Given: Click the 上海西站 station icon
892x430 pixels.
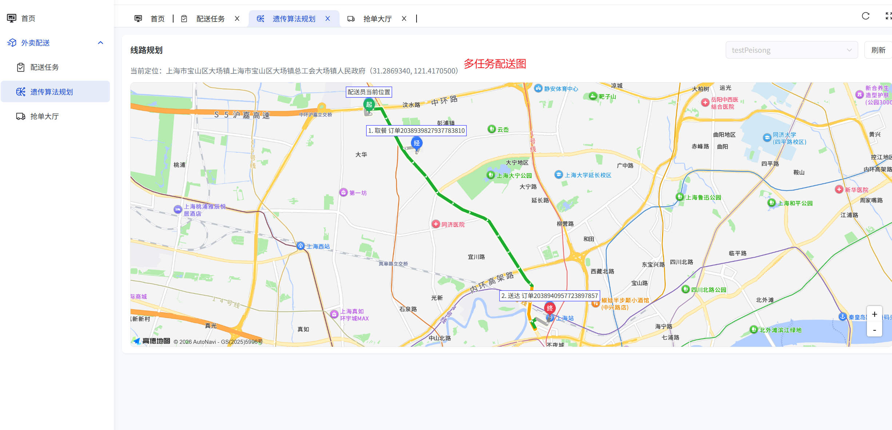Looking at the screenshot, I should click(x=300, y=246).
